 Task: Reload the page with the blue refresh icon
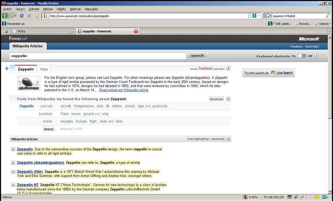point(22,16)
